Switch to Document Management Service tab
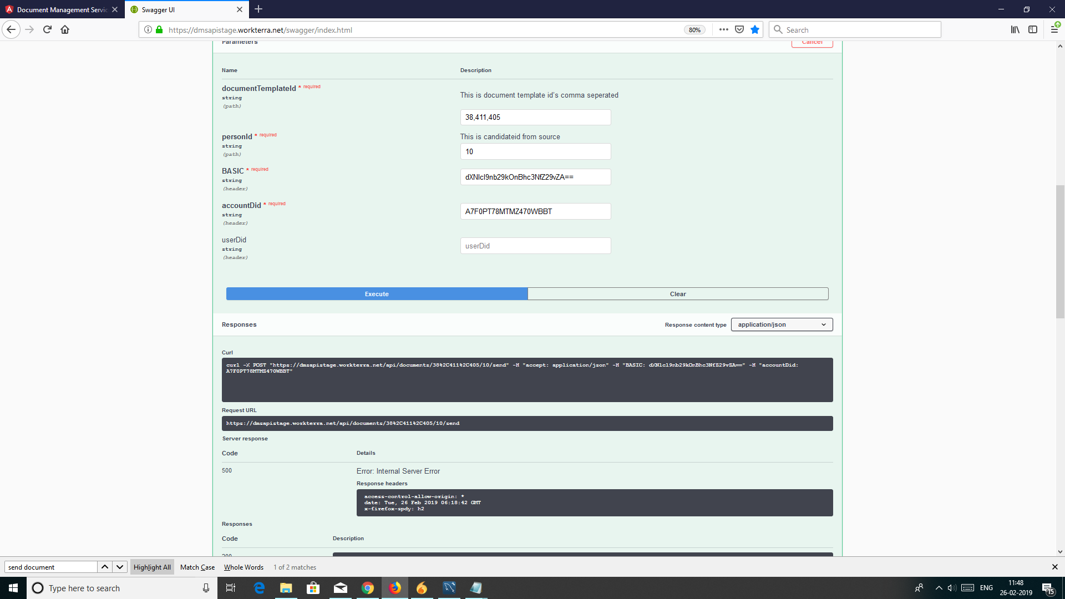Image resolution: width=1065 pixels, height=599 pixels. point(61,9)
